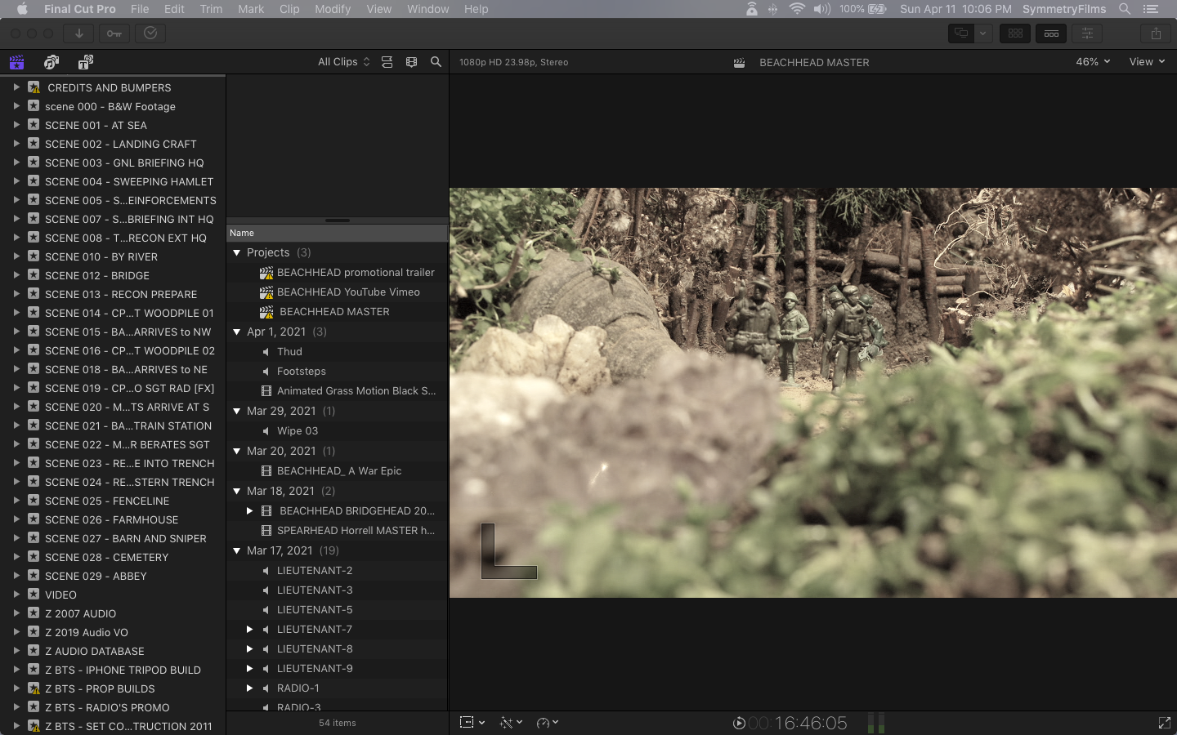
Task: Click the browser search magnifier icon
Action: [x=436, y=62]
